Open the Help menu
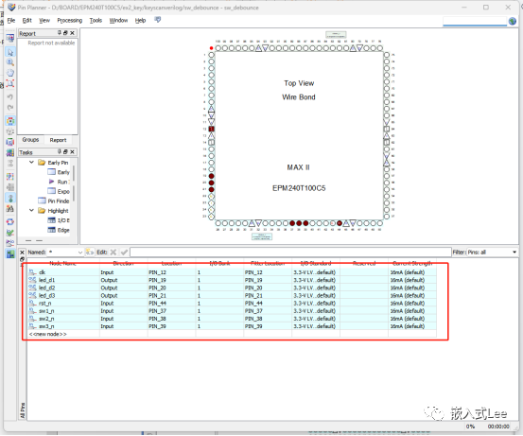523x436 pixels. tap(140, 21)
